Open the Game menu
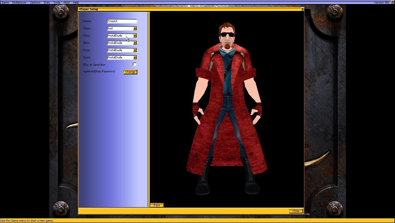 tap(5, 2)
